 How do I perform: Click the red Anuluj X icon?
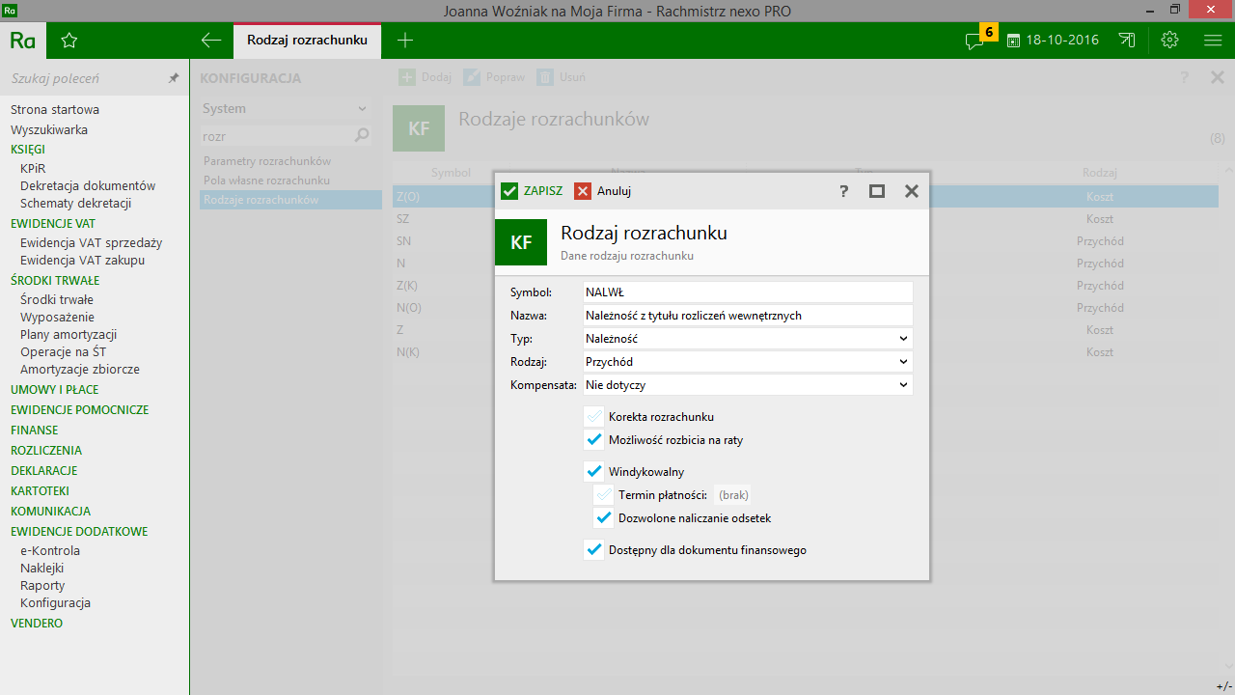click(x=583, y=191)
